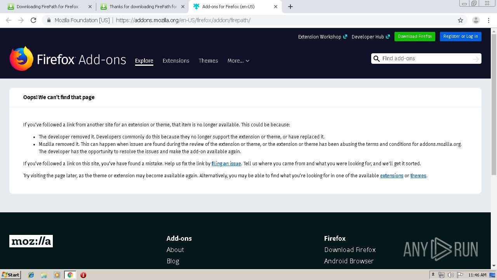The width and height of the screenshot is (497, 280).
Task: Reload the page with refresh icon
Action: coord(33,20)
